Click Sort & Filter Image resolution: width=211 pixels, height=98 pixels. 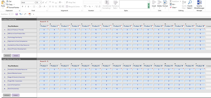[184, 5]
